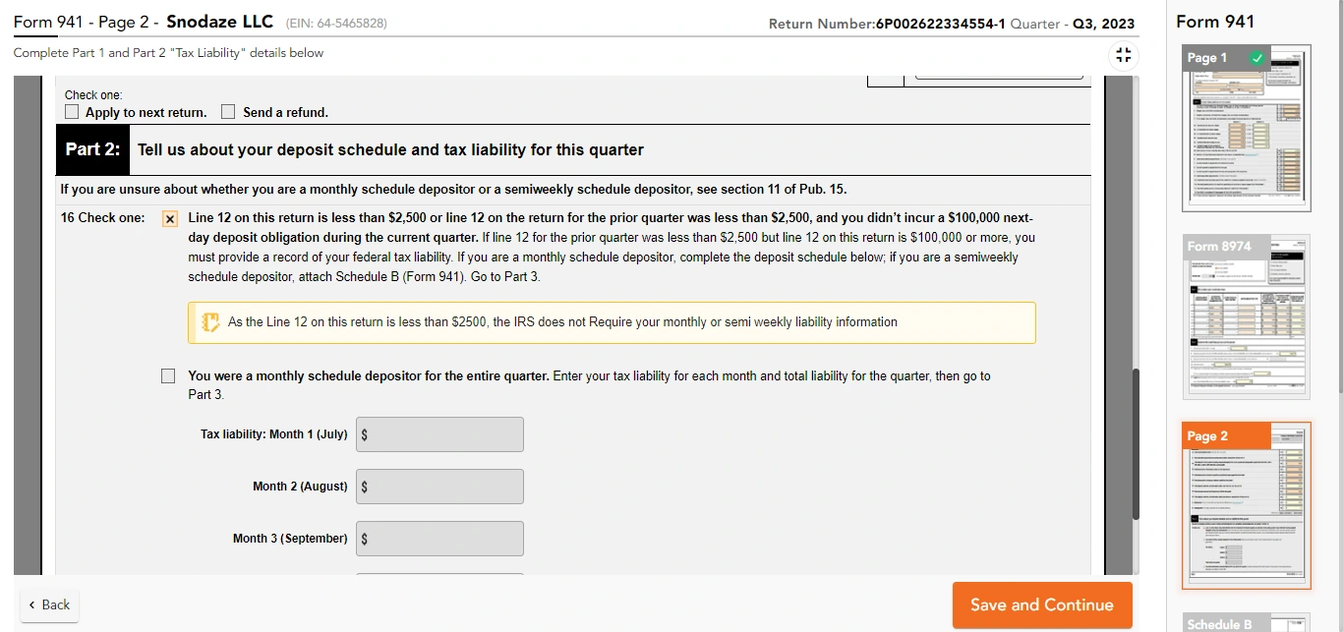
Task: Open the partially visible dropdown above Part 2
Action: click(998, 75)
